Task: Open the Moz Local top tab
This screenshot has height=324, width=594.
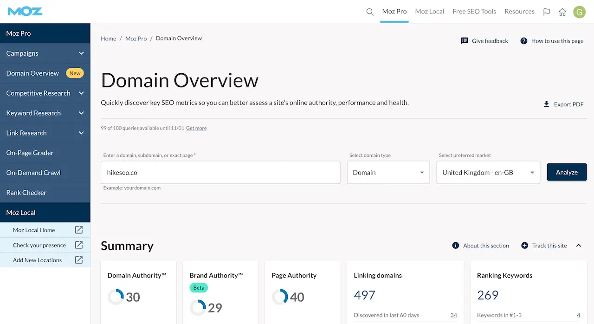Action: tap(430, 12)
